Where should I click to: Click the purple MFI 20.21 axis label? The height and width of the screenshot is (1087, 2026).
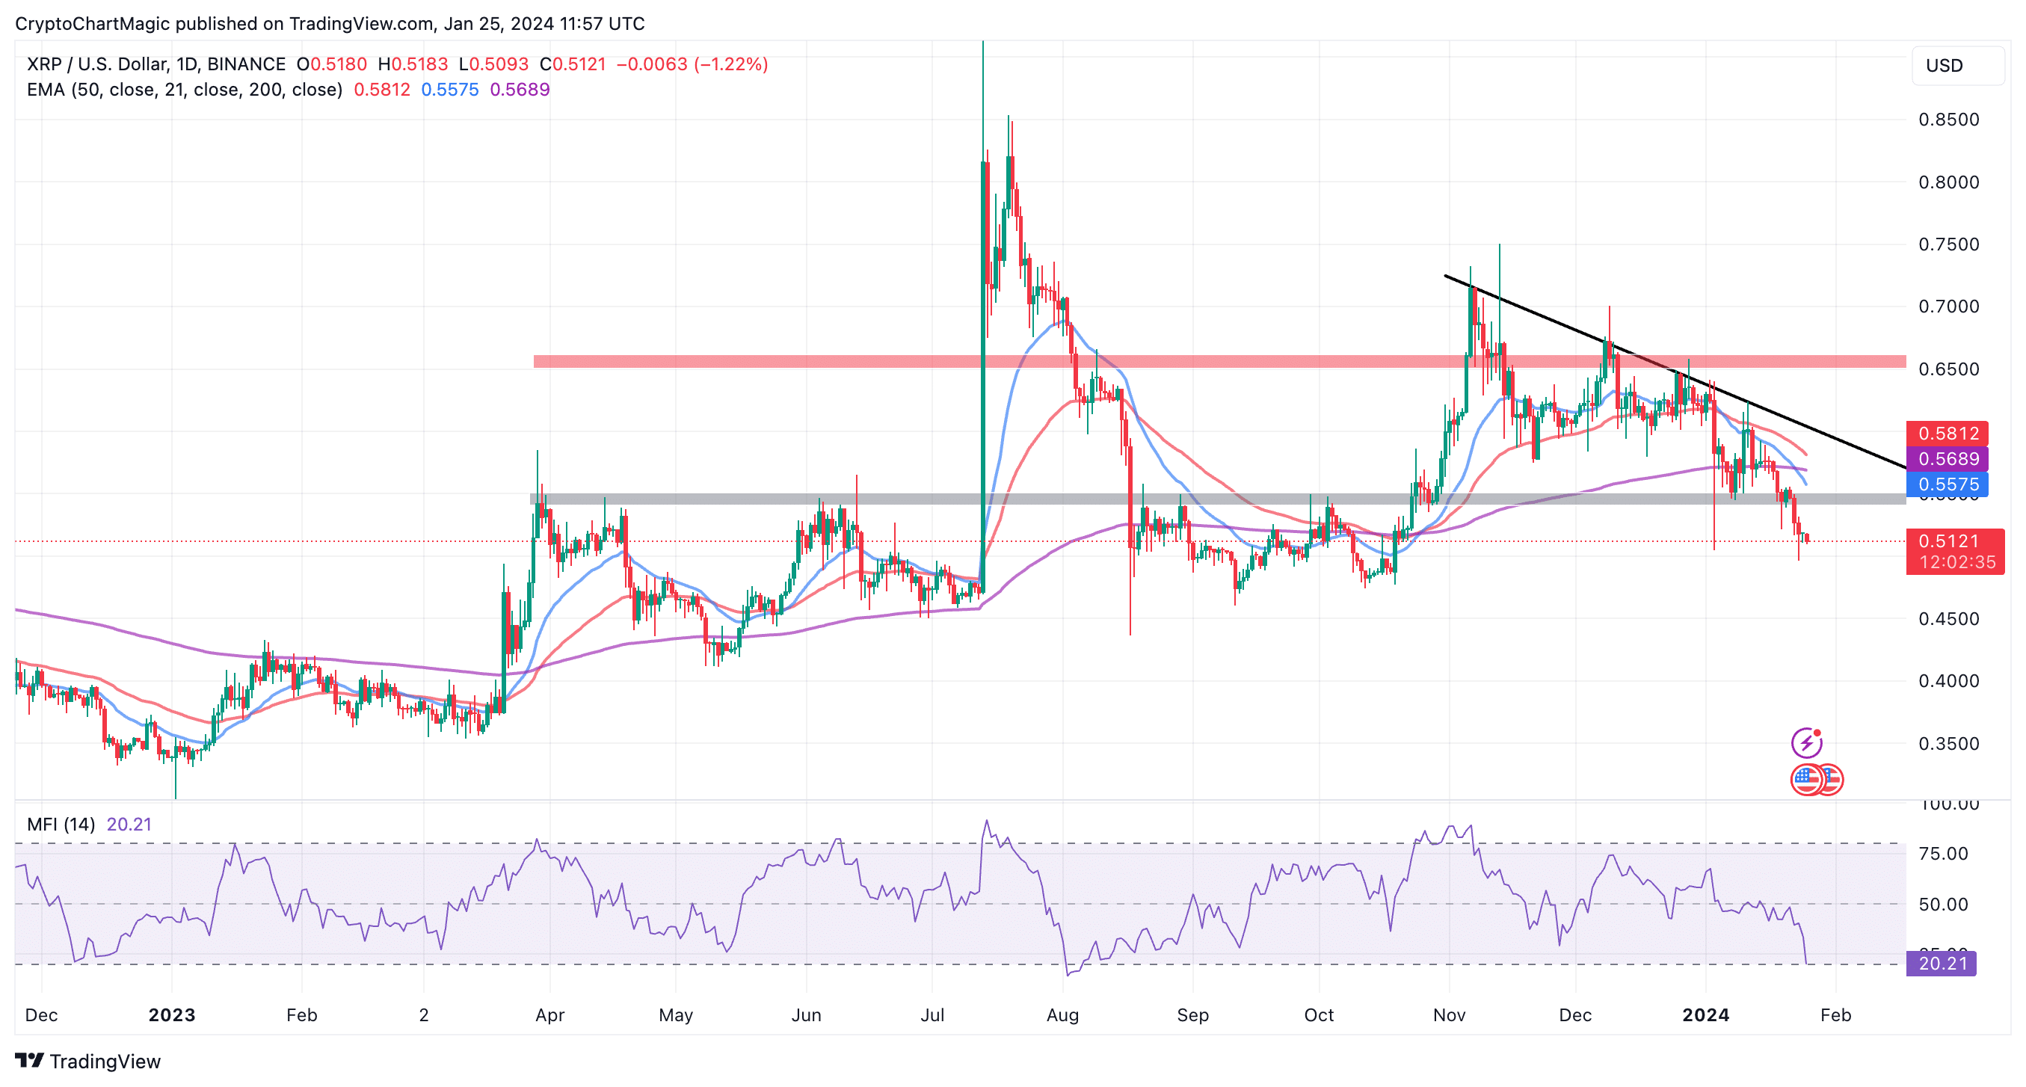[1941, 963]
